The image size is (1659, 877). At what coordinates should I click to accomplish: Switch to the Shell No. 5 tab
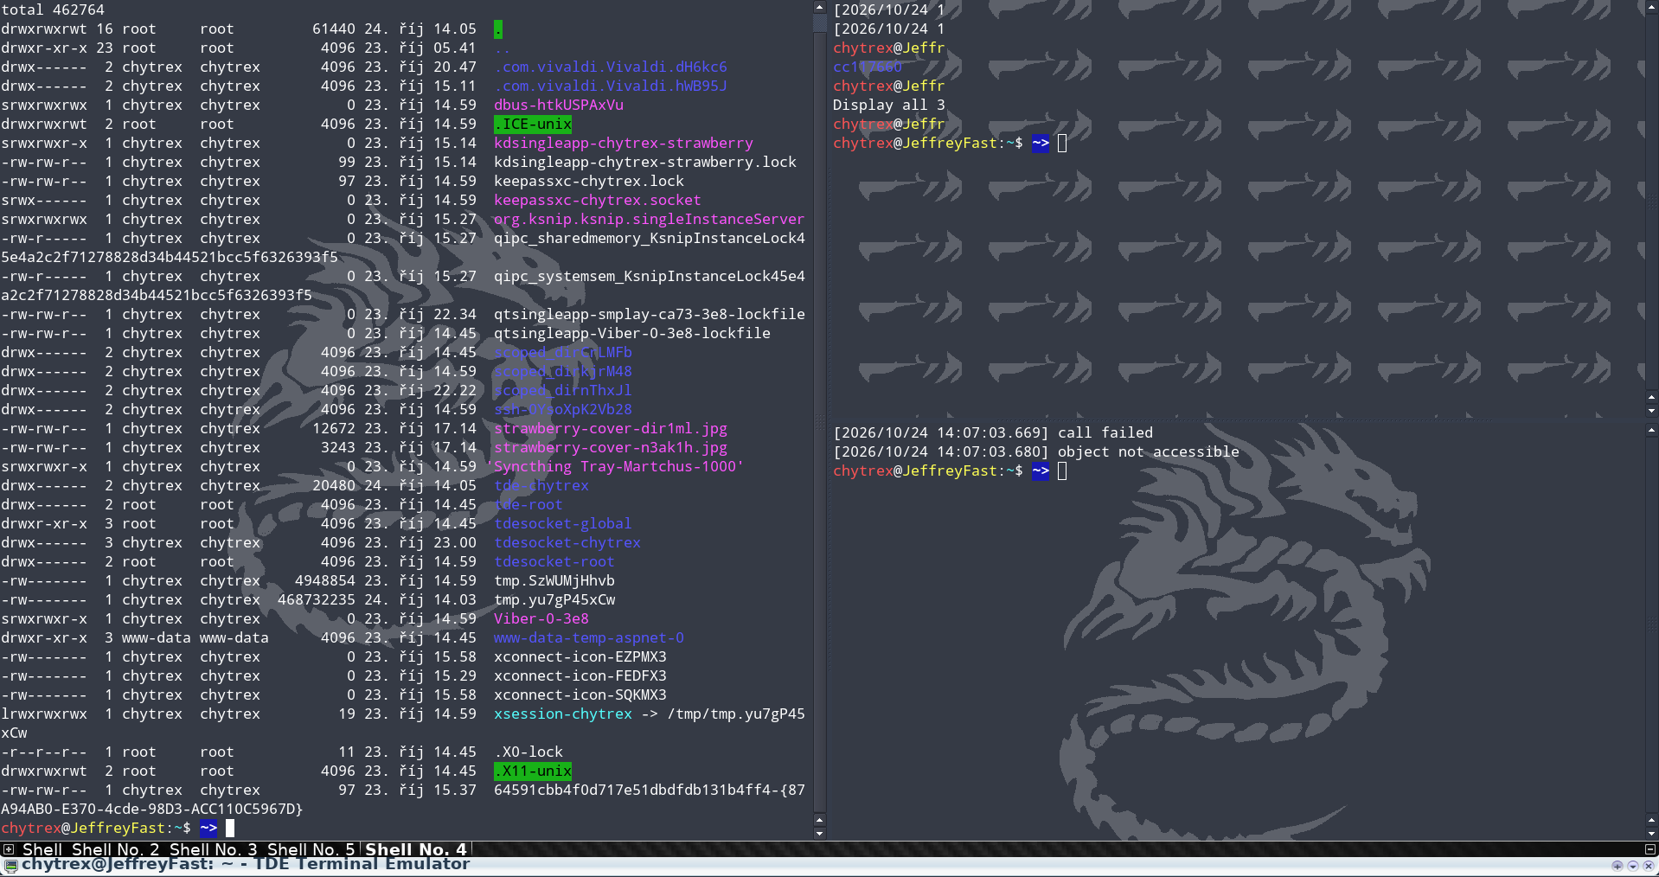(x=311, y=849)
